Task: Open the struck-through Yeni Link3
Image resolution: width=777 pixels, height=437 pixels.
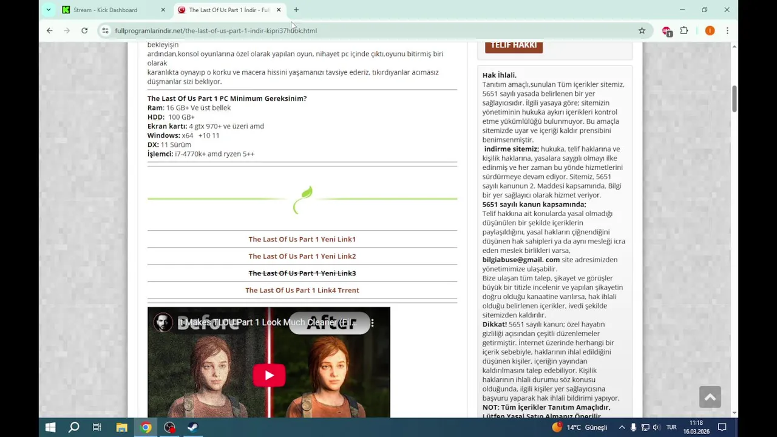Action: click(x=302, y=273)
